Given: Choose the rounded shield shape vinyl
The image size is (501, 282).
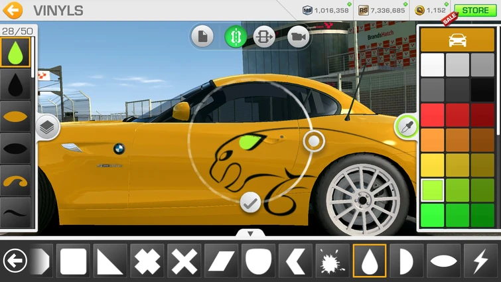Looking at the screenshot, I should pos(259,261).
